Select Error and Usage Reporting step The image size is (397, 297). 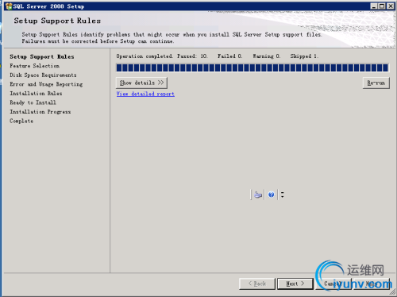[46, 84]
